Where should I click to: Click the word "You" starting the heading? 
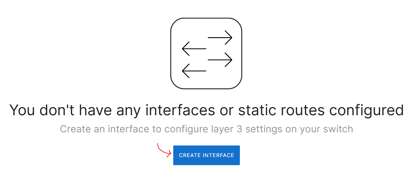coord(22,110)
